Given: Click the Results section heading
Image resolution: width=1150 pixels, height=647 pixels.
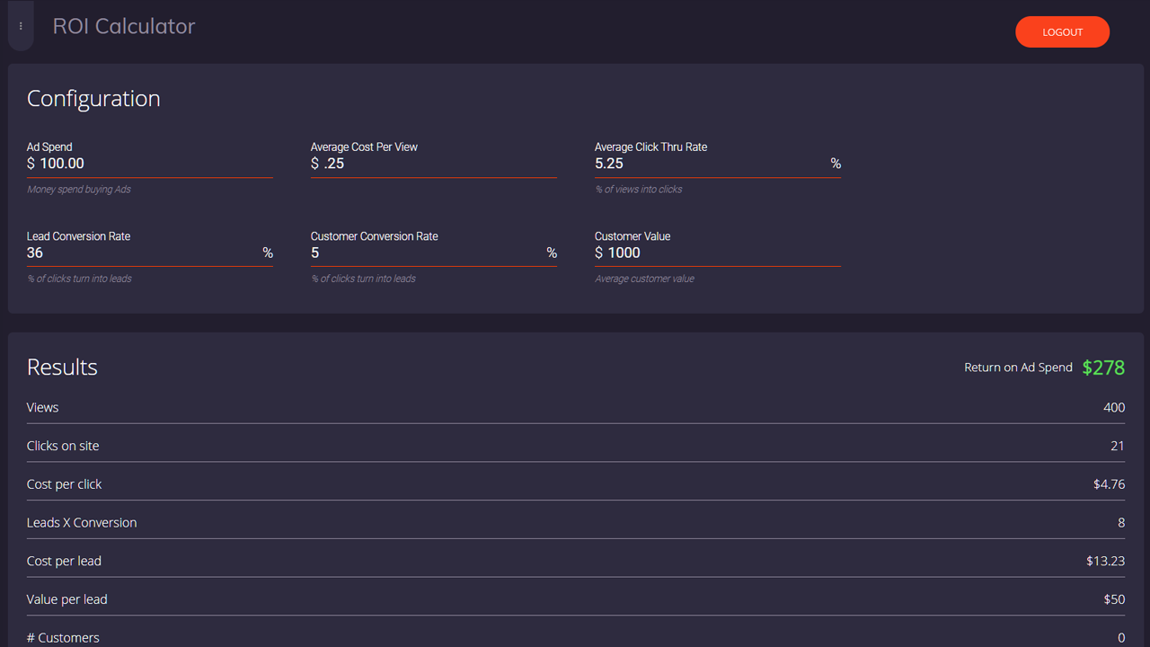Looking at the screenshot, I should pyautogui.click(x=62, y=368).
